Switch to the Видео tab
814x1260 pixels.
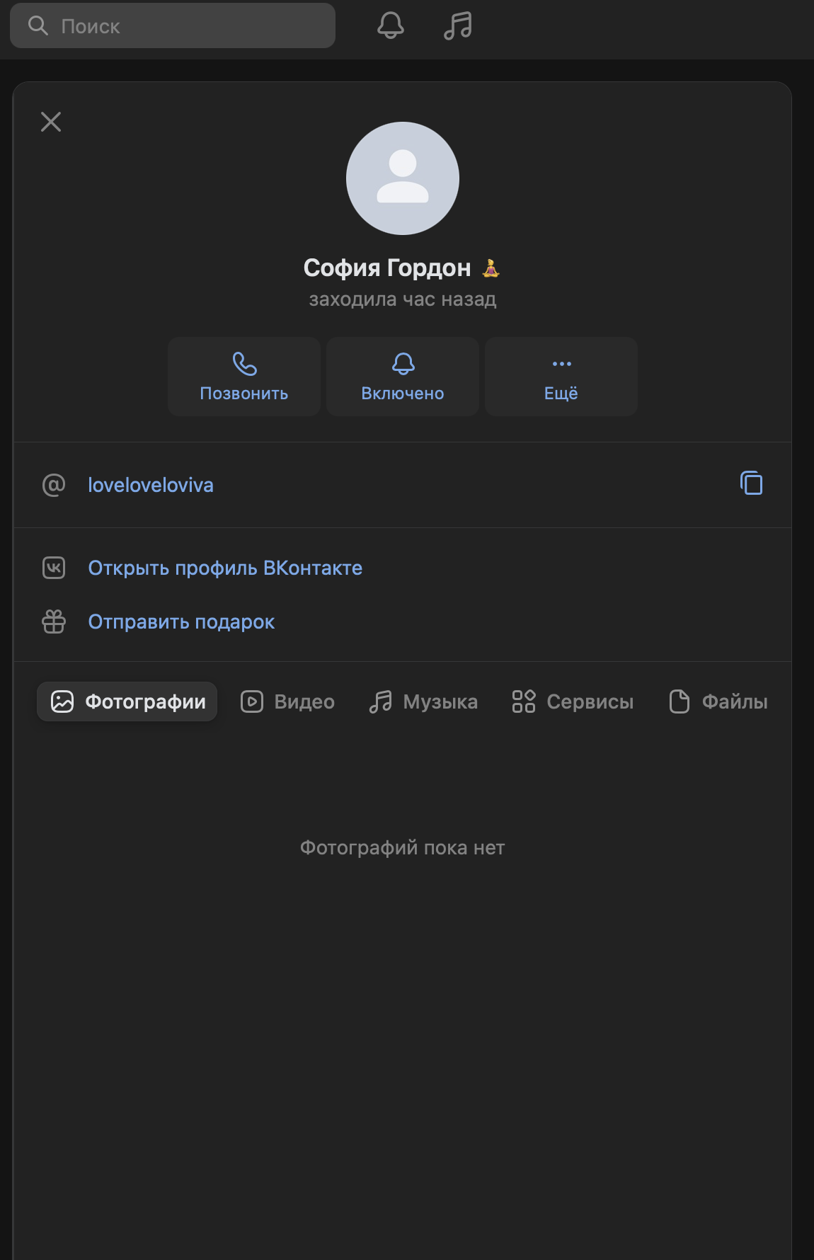288,701
